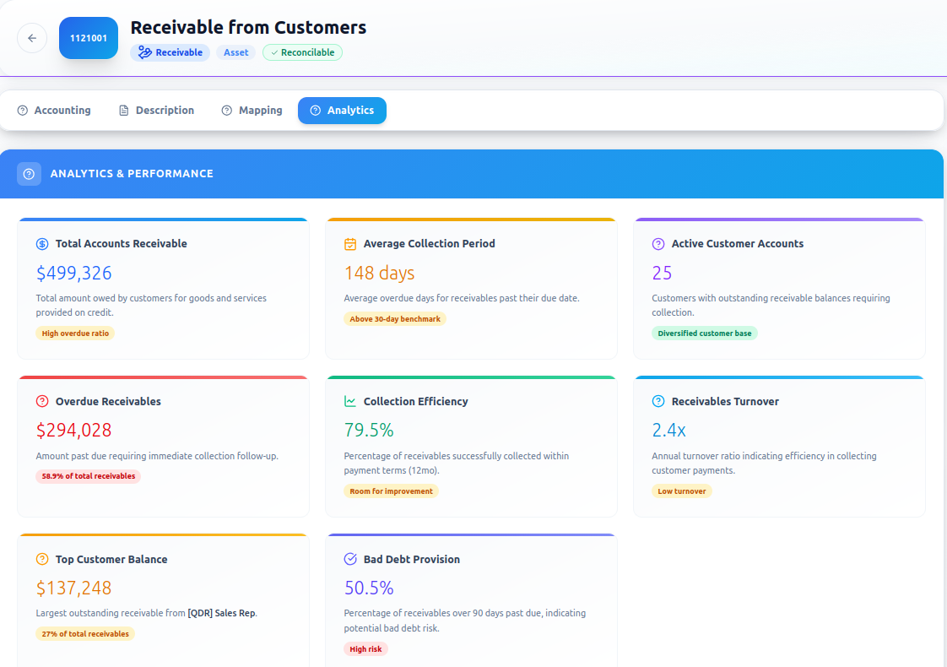Click the $499,326 total receivable value
This screenshot has width=947, height=667.
[73, 273]
